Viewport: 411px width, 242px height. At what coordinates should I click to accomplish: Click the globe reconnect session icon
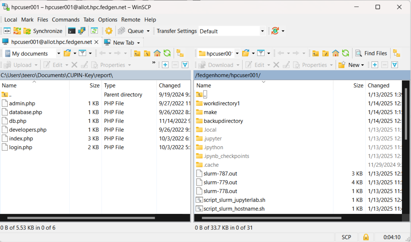pyautogui.click(x=275, y=31)
